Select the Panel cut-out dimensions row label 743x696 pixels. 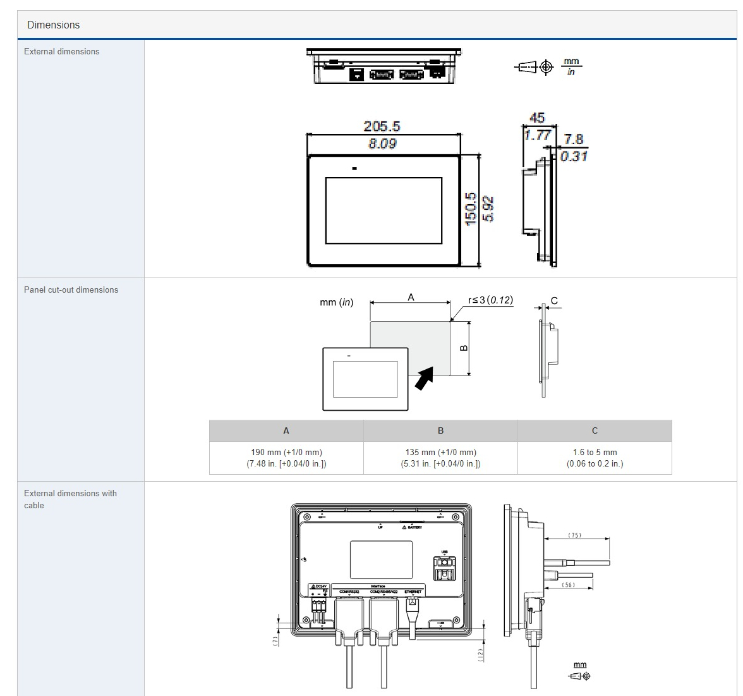tap(71, 290)
